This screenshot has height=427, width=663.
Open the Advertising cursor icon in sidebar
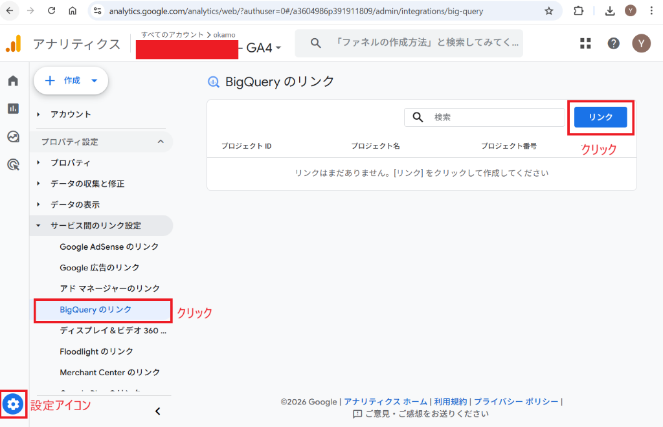13,165
